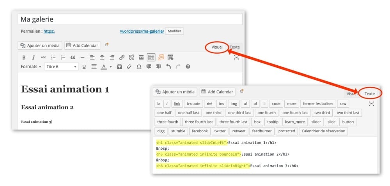The height and width of the screenshot is (186, 390).
Task: Click the 'protected' shortcode button
Action: 287,131
